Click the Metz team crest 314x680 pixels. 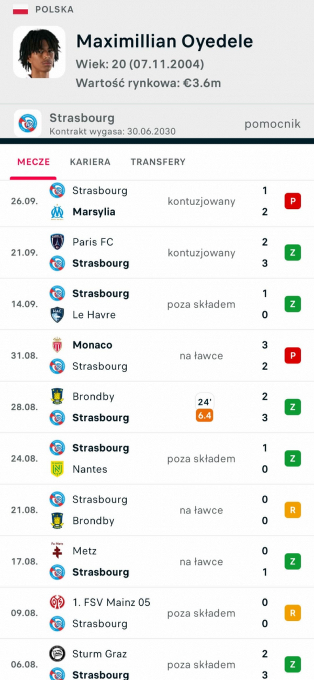click(57, 551)
